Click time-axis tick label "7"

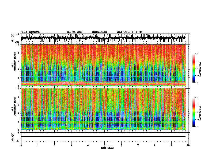click(x=138, y=145)
